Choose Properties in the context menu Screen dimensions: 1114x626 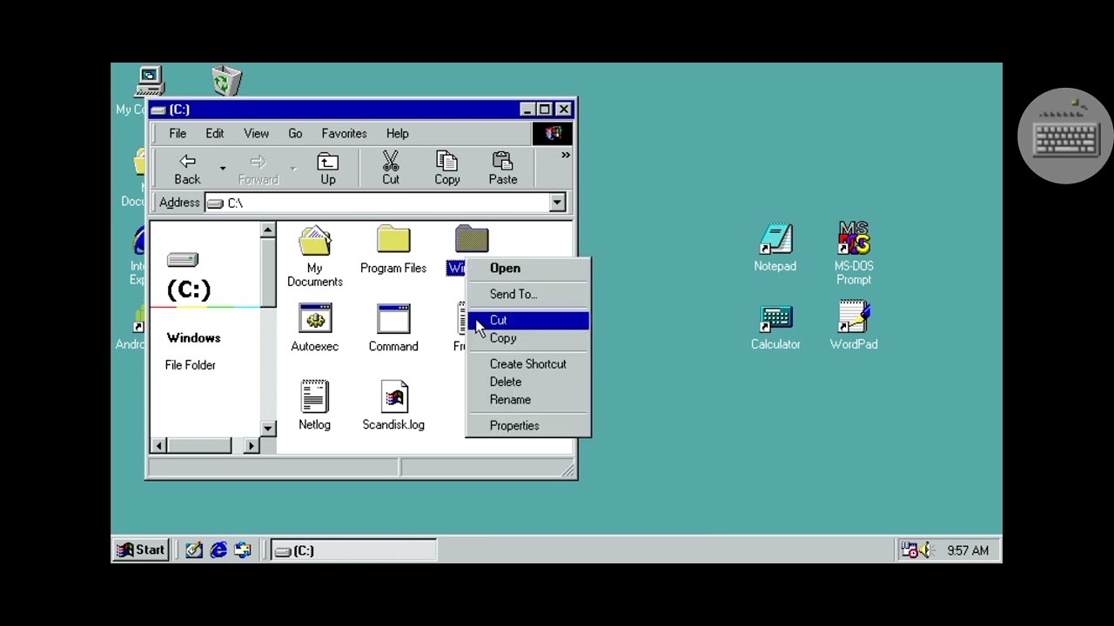pyautogui.click(x=528, y=426)
